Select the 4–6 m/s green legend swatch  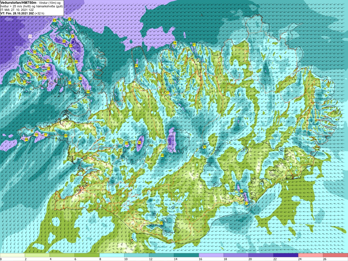(62, 255)
